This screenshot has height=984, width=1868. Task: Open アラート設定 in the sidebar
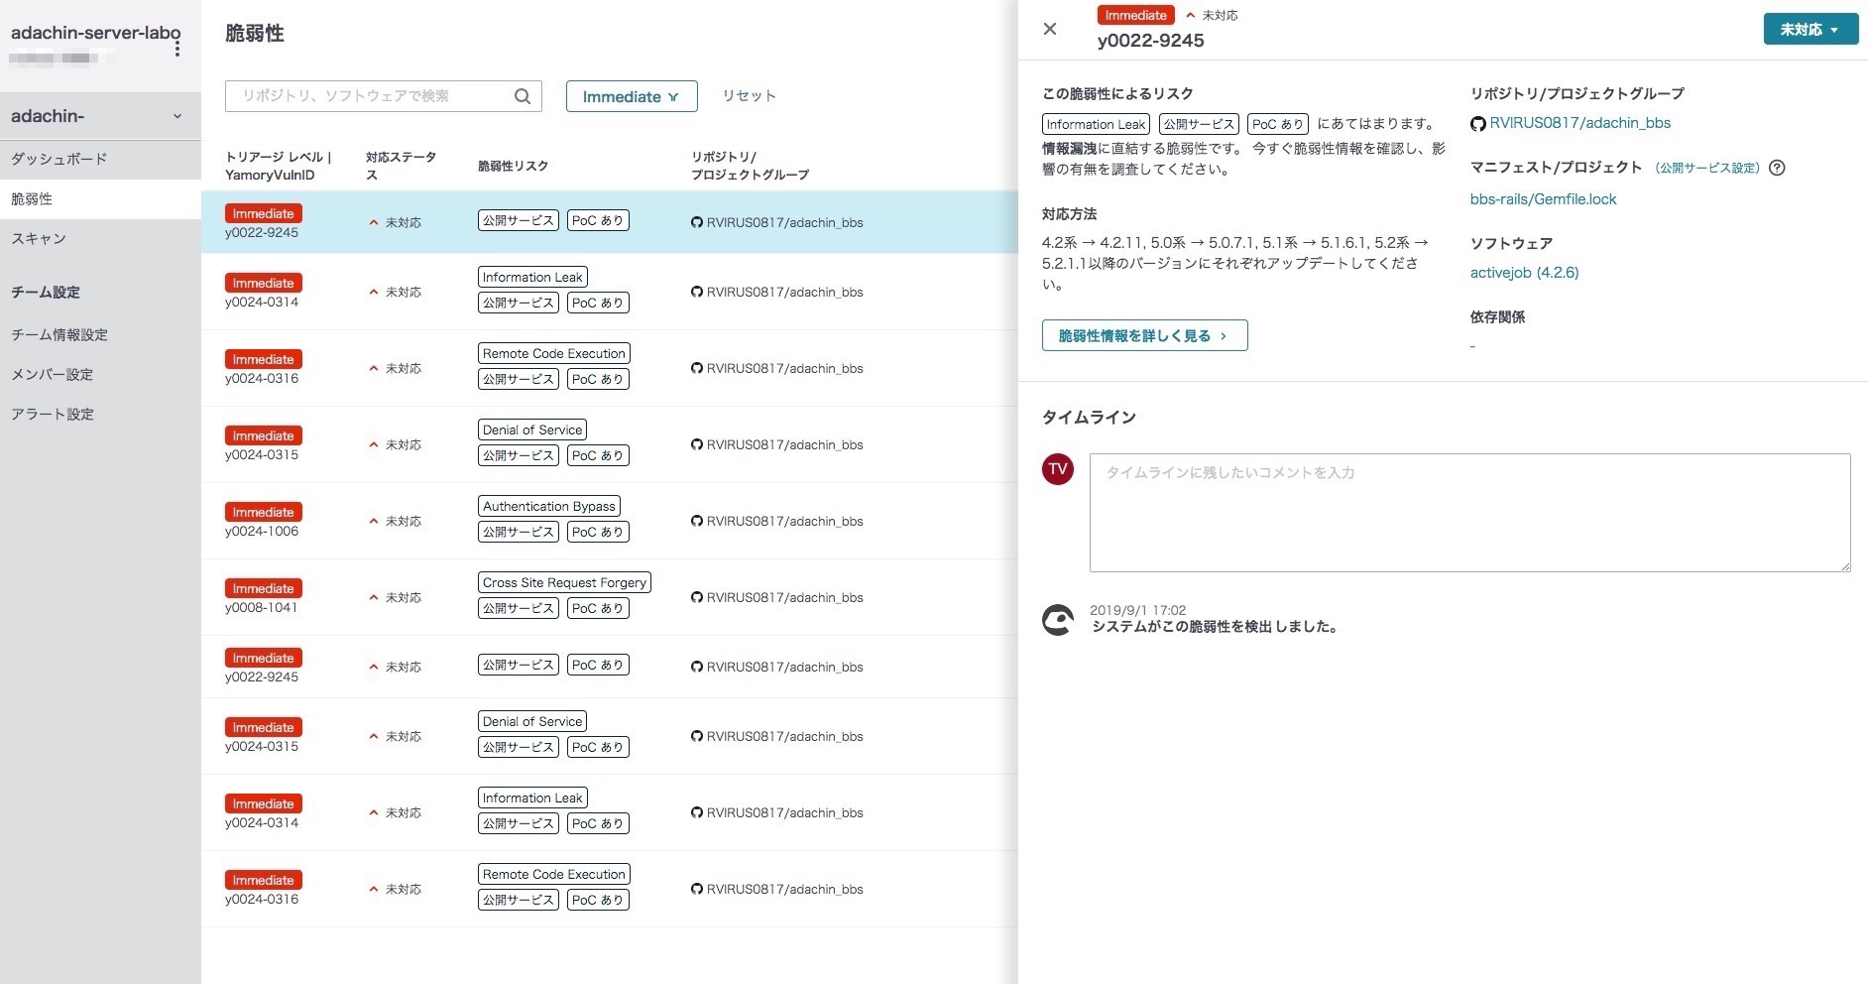53,414
